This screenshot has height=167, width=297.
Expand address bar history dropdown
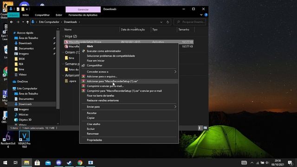[161, 22]
